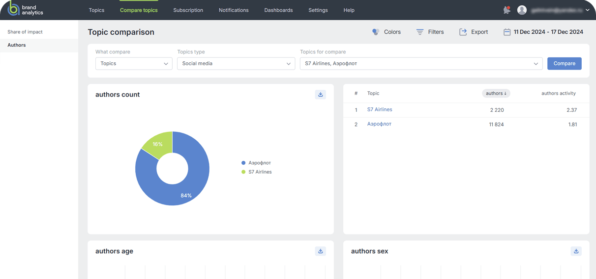Click the Topic comparison heading
This screenshot has height=279, width=596.
pyautogui.click(x=121, y=32)
